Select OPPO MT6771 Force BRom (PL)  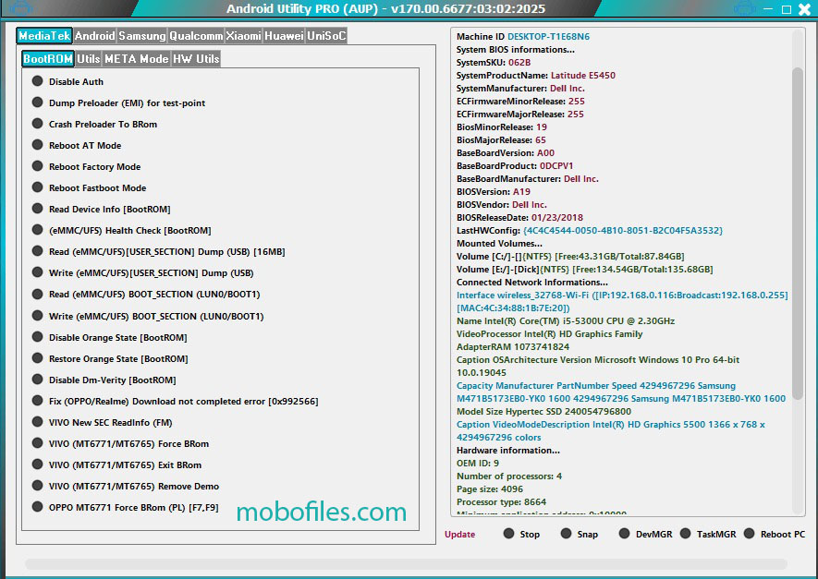[x=125, y=507]
